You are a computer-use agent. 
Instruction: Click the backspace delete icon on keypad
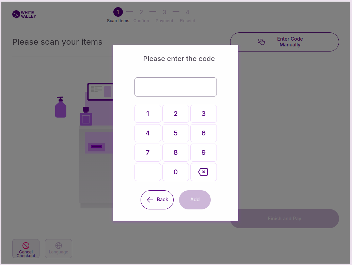click(203, 172)
